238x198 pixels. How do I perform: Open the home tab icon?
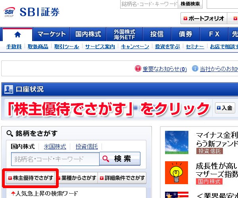point(17,34)
